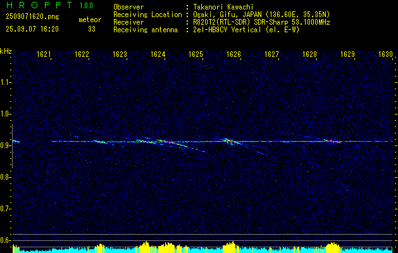Click the Receiving Location label
Image resolution: width=398 pixels, height=253 pixels.
[x=147, y=15]
